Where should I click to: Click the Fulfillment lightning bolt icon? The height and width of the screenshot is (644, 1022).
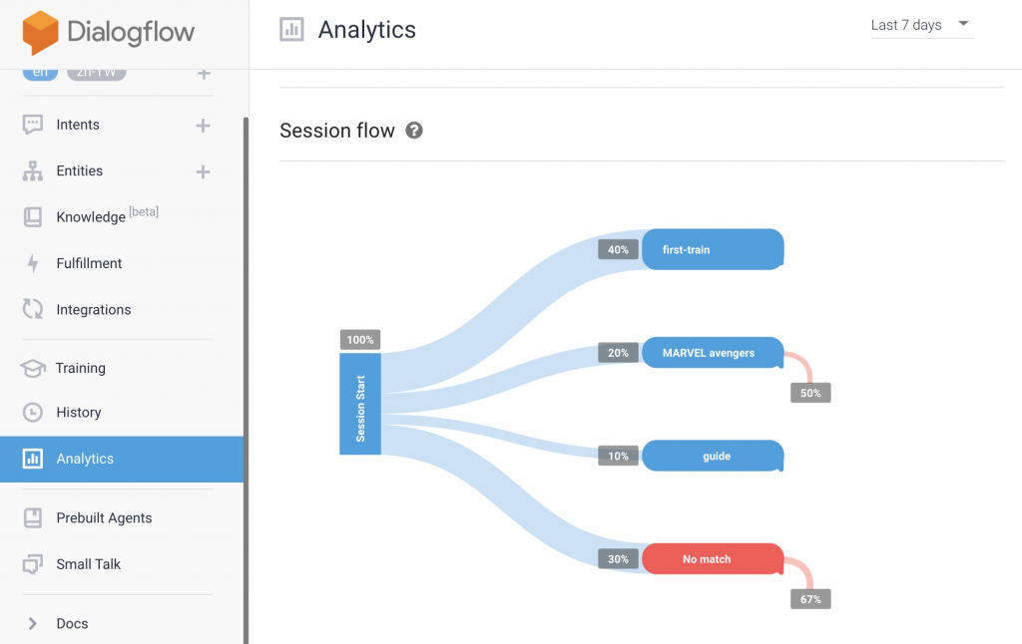coord(33,263)
